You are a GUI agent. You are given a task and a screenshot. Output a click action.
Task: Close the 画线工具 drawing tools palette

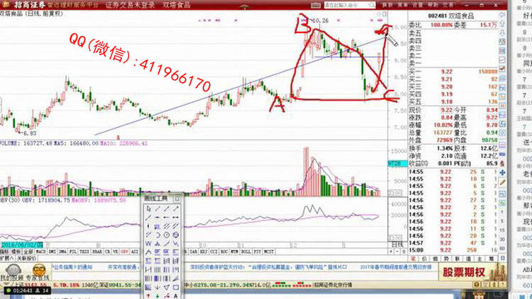(177, 198)
